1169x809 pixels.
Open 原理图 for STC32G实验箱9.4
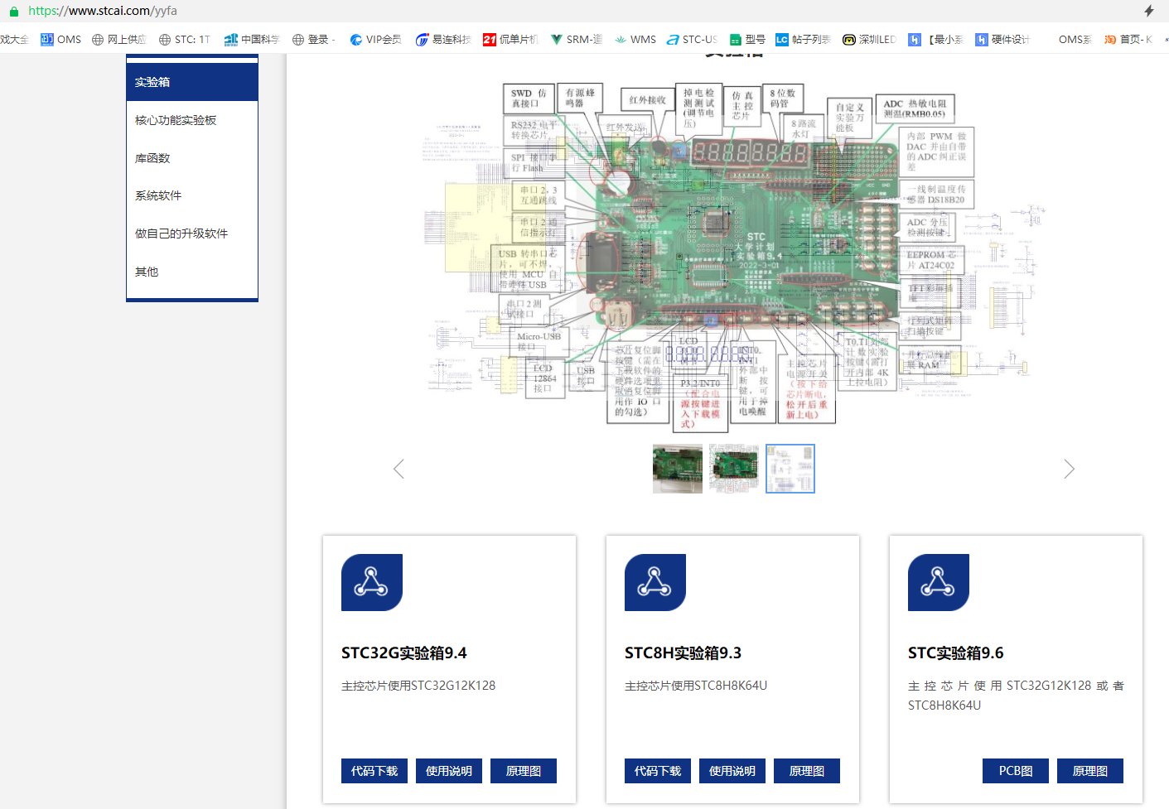pos(524,771)
